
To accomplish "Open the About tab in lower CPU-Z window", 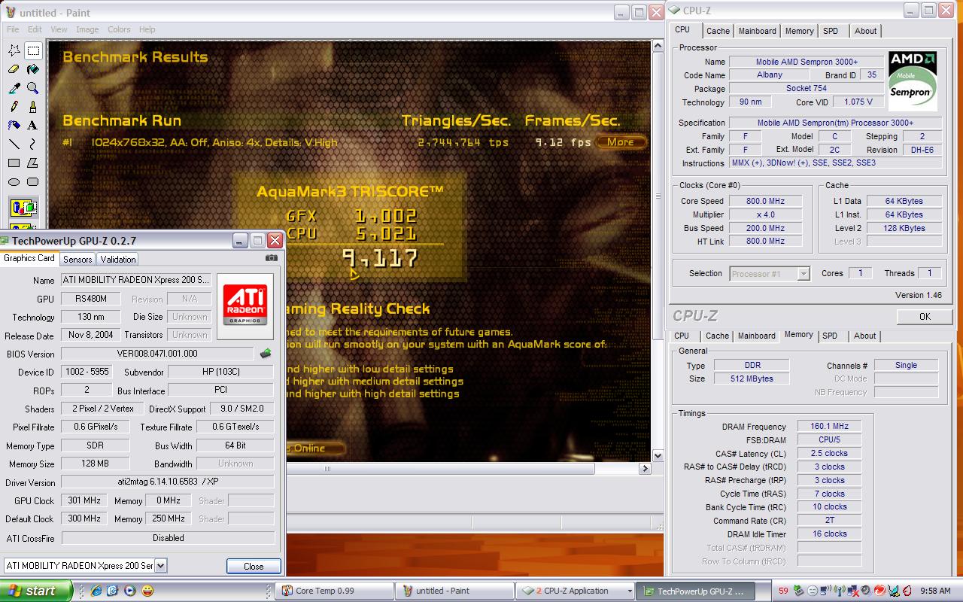I will pos(864,336).
